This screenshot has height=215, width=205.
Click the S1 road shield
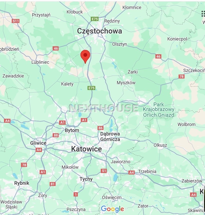pos(104,171)
